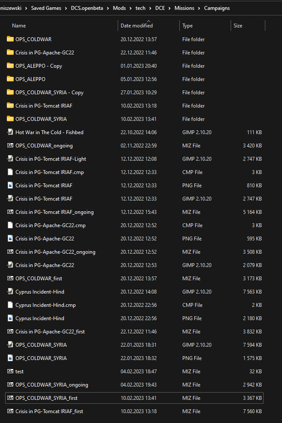Expand the chevron between Missions and Campaigns
Image resolution: width=282 pixels, height=423 pixels.
tap(199, 9)
